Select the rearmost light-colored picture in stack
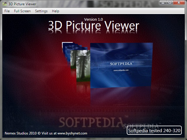Image resolution: width=187 pixels, height=140 pixels. (67, 43)
